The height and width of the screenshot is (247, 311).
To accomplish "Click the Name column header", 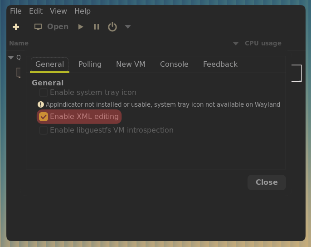I will (19, 43).
